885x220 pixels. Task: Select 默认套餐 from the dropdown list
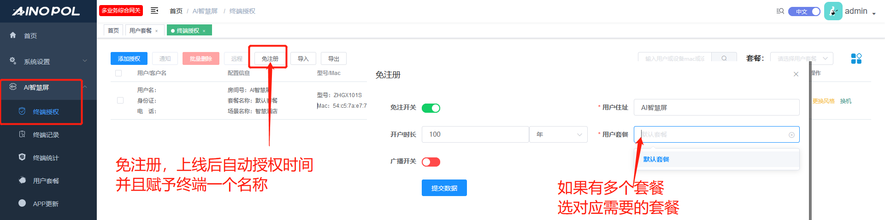point(656,159)
